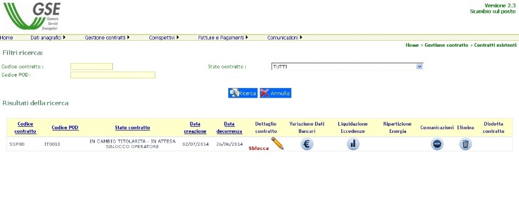Sort by Codice contratto column header
Viewport: 519px width, 224px height.
[25, 127]
